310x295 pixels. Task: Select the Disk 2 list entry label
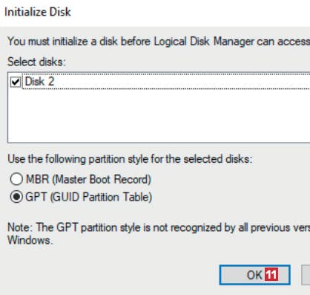point(39,82)
